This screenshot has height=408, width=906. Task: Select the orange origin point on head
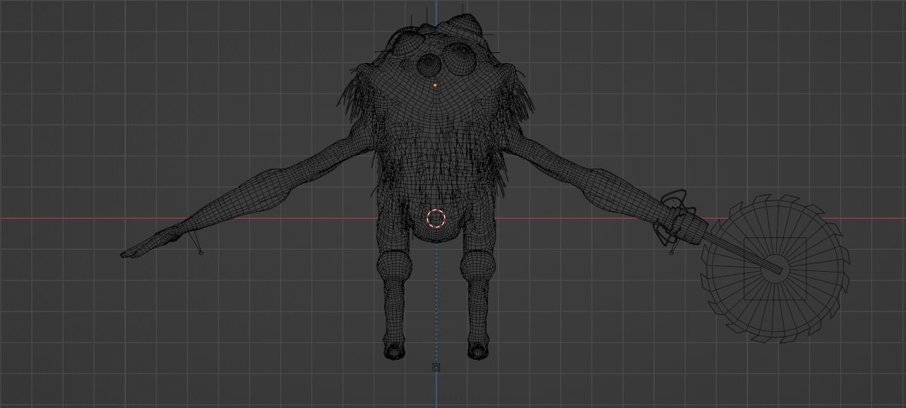tap(435, 85)
